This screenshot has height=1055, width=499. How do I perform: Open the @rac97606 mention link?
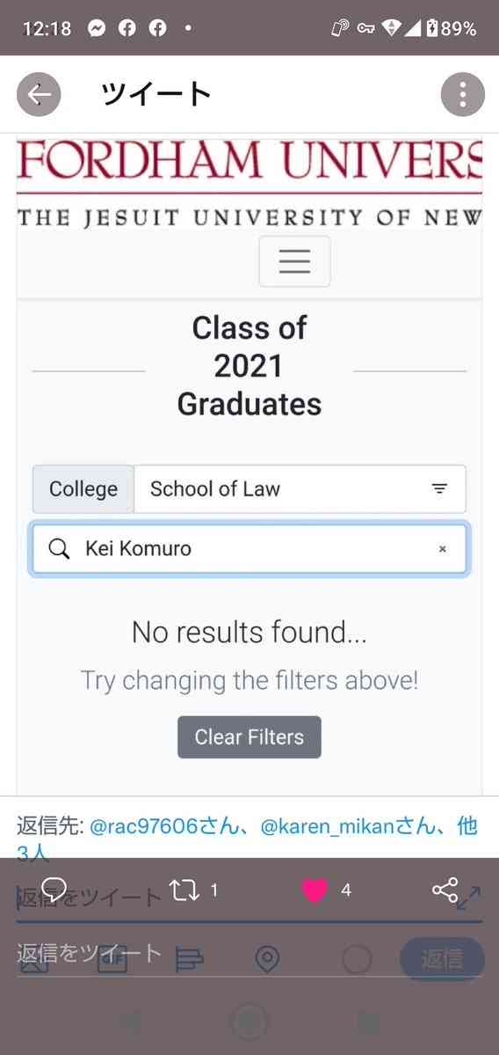tap(164, 826)
